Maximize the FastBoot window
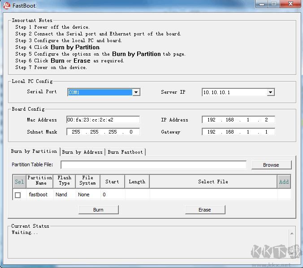Screen dimensions: 303x268 (x=274, y=4)
